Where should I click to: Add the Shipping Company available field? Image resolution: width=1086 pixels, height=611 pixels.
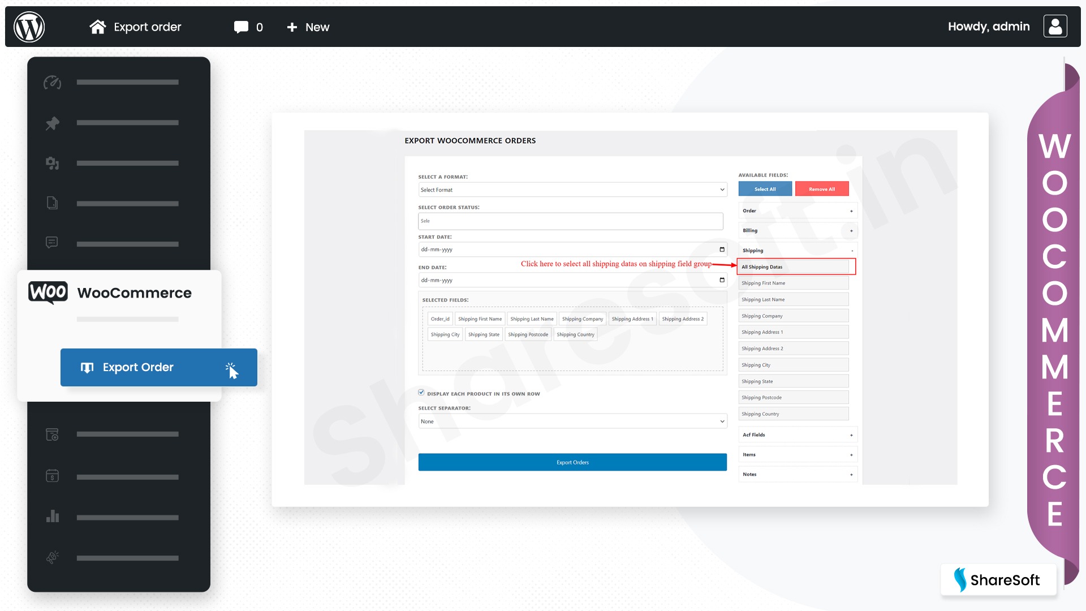(x=794, y=316)
